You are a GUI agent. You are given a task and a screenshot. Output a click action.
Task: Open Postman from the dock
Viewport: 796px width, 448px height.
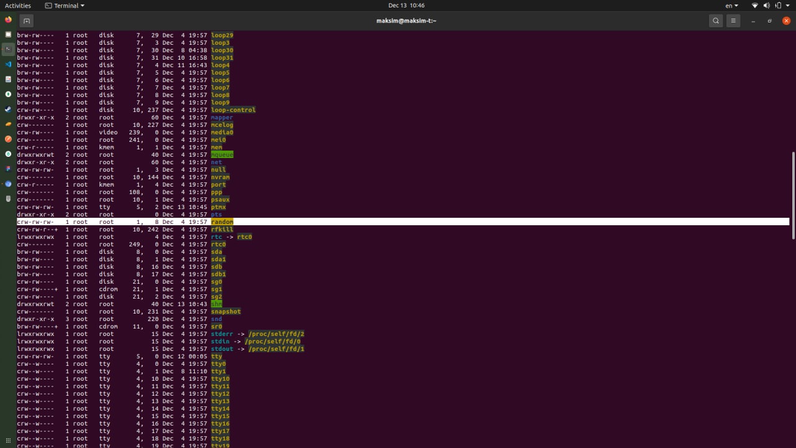(8, 139)
